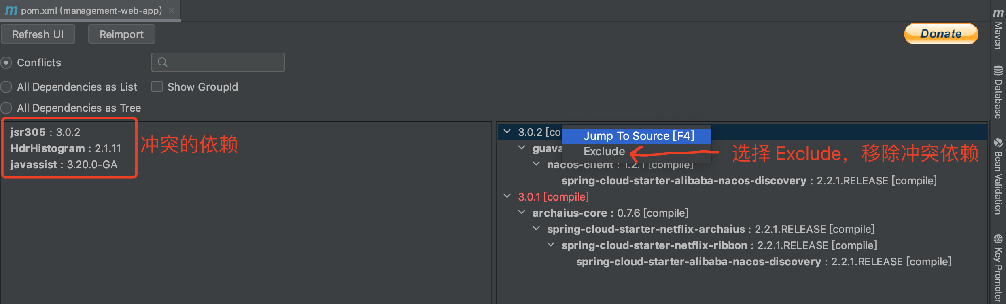This screenshot has width=1006, height=304.
Task: Collapse the 3.0.2 version node
Action: click(507, 131)
